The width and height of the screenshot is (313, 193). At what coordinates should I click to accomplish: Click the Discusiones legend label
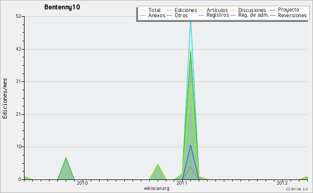pyautogui.click(x=252, y=10)
